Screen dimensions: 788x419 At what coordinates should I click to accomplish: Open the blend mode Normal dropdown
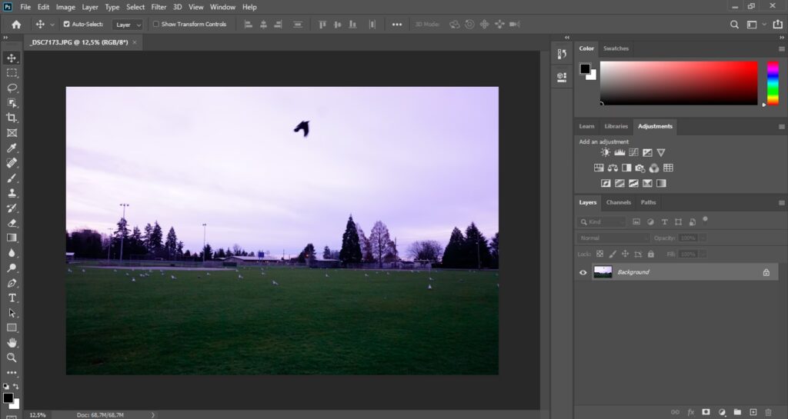(x=614, y=238)
